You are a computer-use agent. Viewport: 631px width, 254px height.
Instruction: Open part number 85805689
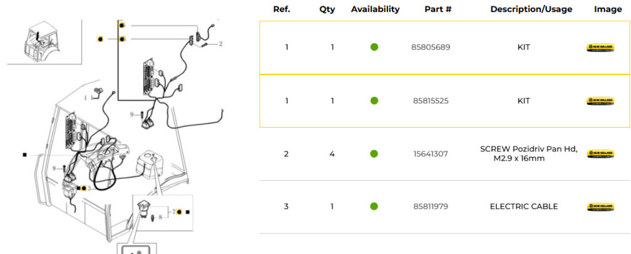[x=431, y=48]
